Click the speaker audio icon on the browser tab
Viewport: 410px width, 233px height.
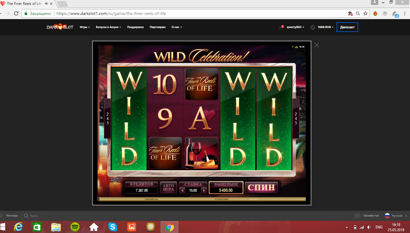pyautogui.click(x=47, y=4)
